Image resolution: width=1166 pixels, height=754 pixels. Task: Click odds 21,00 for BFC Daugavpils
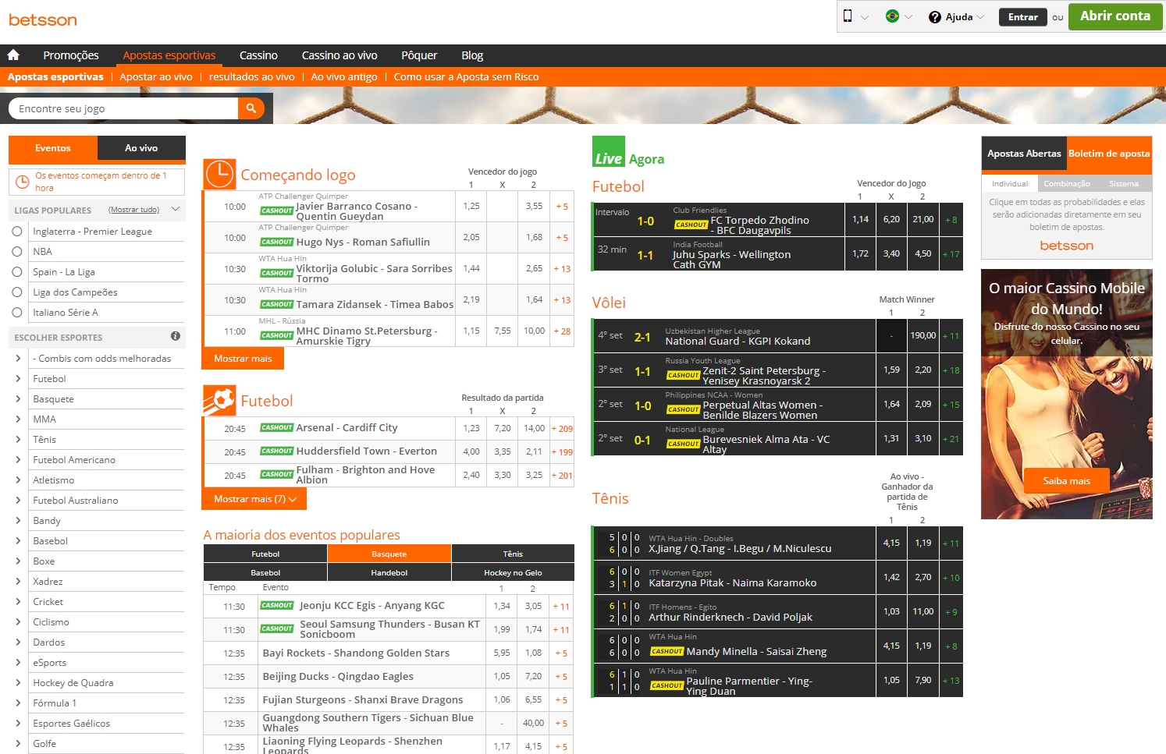pos(922,220)
